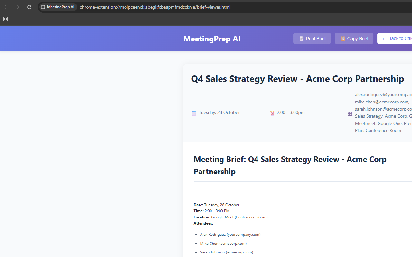Click the attendees people icon

click(350, 114)
